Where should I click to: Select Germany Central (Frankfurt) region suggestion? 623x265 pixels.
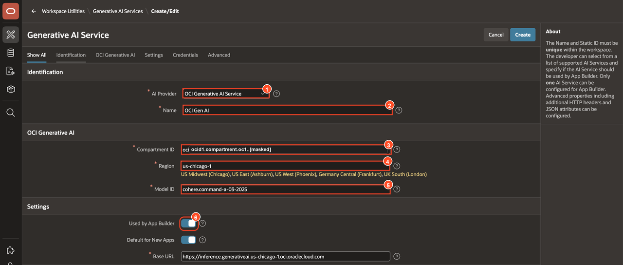click(x=350, y=174)
